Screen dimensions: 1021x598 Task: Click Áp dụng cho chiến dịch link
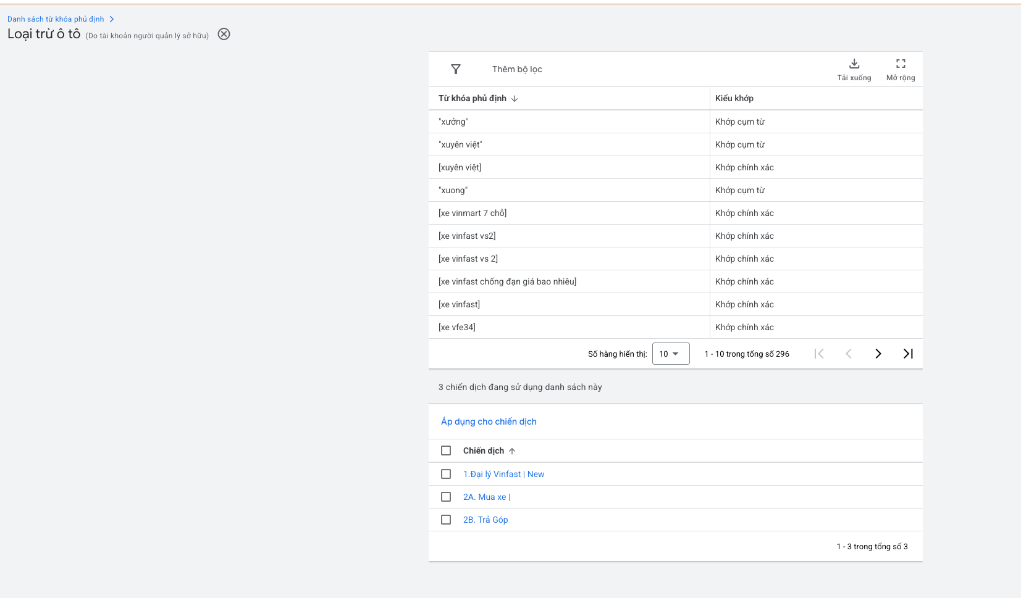(x=489, y=422)
